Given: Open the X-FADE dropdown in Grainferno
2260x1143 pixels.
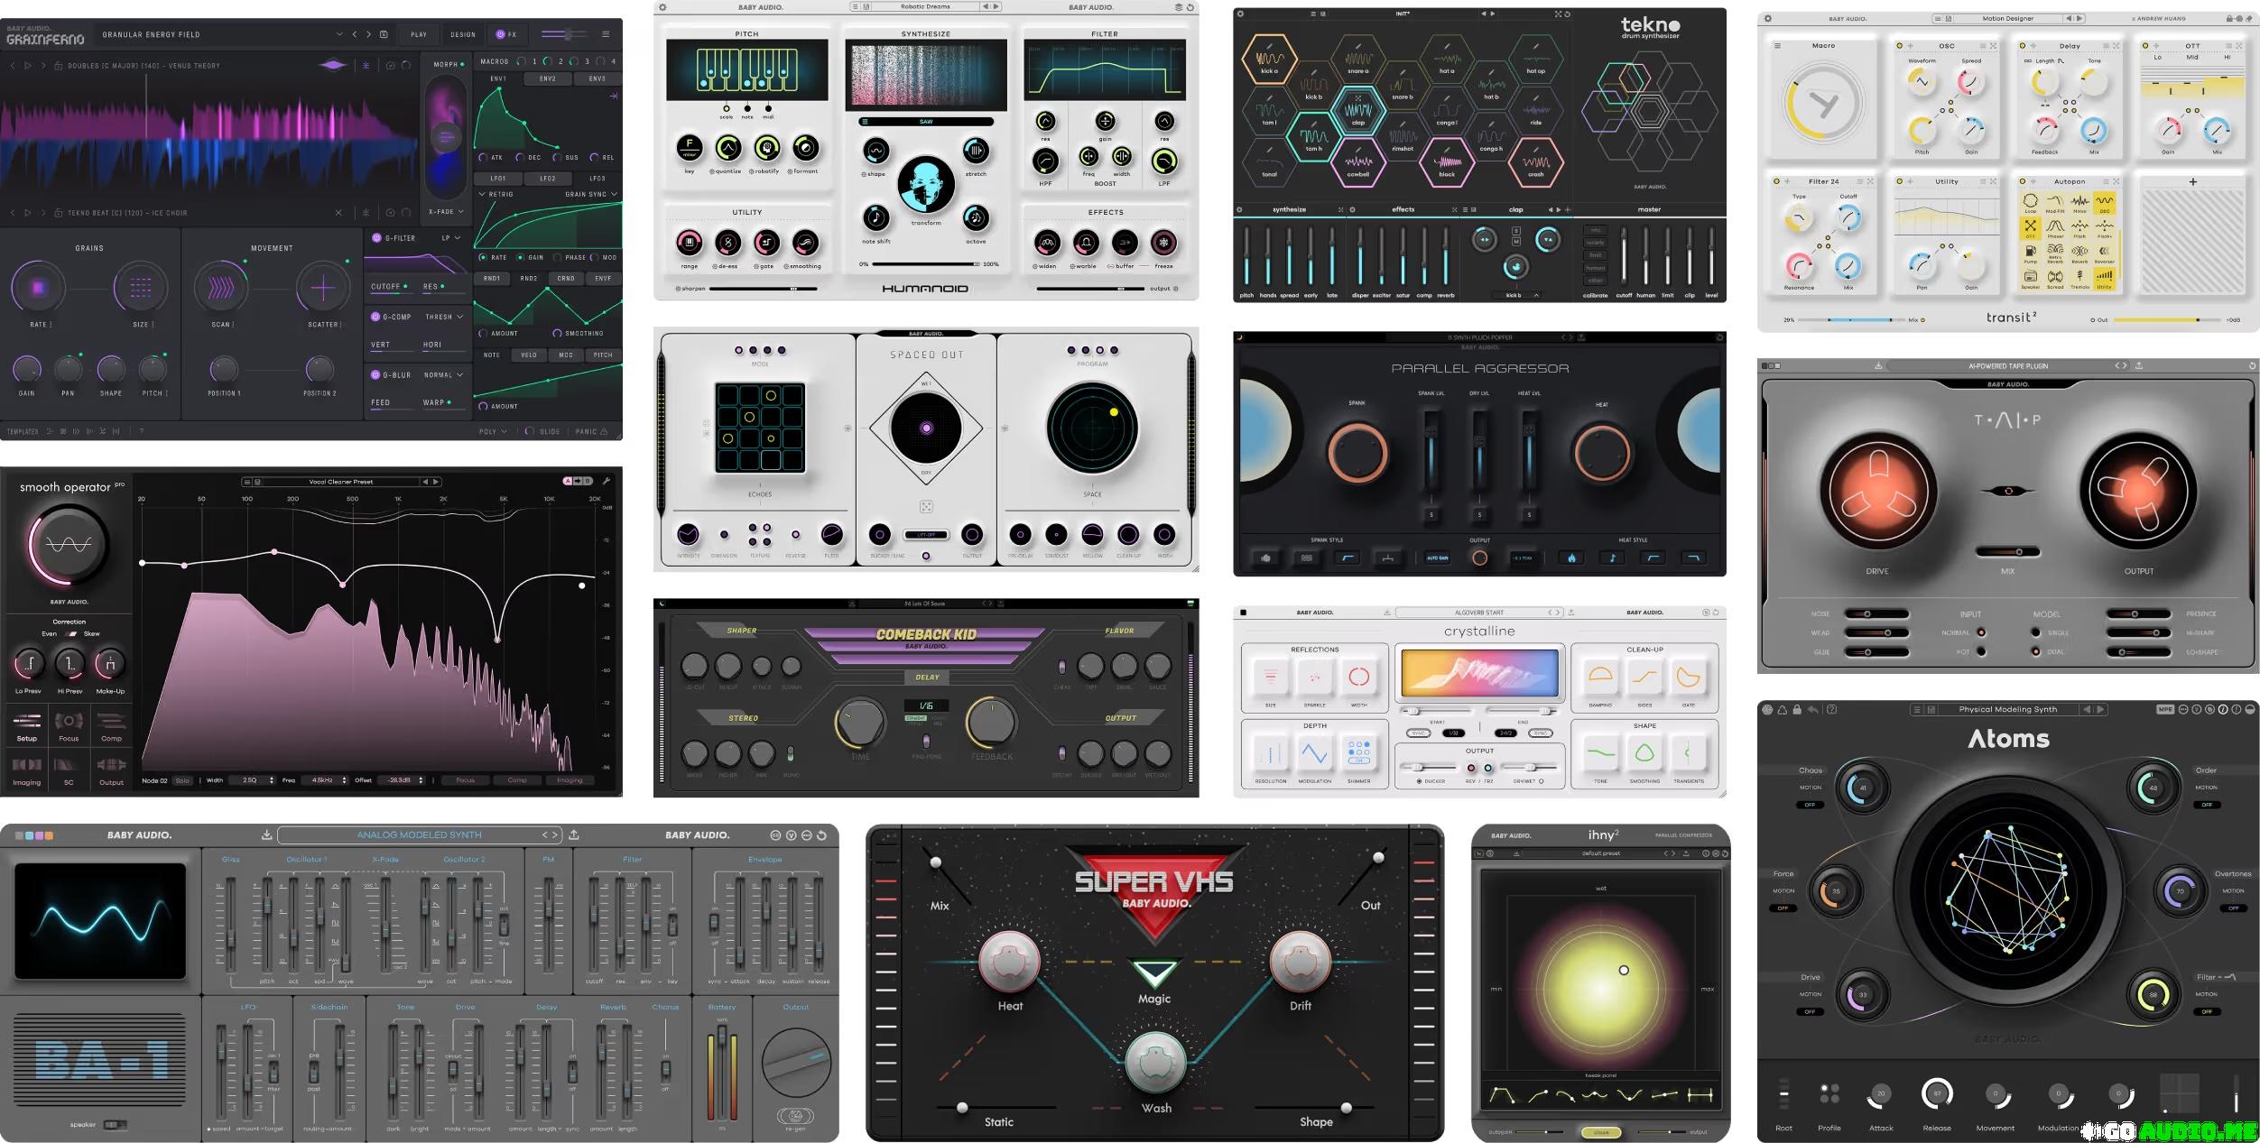Looking at the screenshot, I should (x=446, y=212).
